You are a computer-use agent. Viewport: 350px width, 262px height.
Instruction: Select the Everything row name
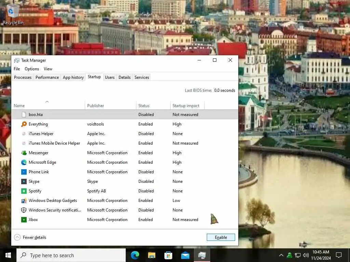(38, 124)
